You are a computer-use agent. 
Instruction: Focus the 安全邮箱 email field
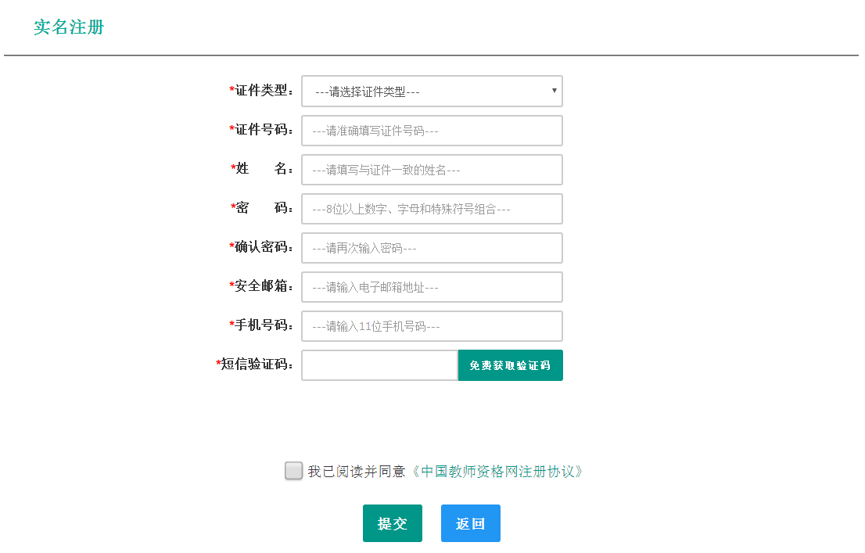432,287
